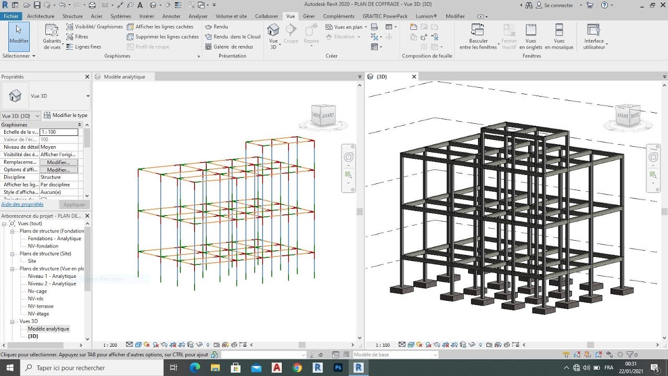Close the Arborescence du projet panel
This screenshot has width=668, height=376.
tap(87, 216)
